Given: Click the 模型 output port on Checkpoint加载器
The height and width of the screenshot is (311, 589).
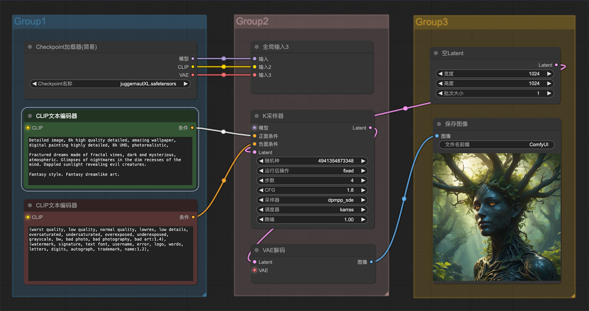Looking at the screenshot, I should [192, 59].
